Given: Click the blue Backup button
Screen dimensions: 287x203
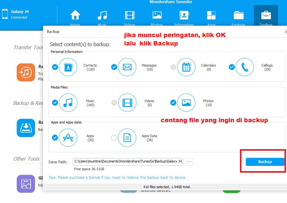Looking at the screenshot, I should (x=265, y=162).
